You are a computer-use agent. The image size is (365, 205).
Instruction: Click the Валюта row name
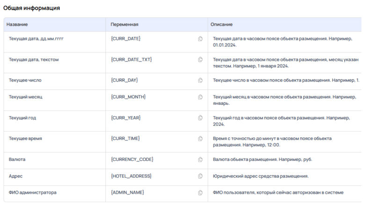point(17,160)
